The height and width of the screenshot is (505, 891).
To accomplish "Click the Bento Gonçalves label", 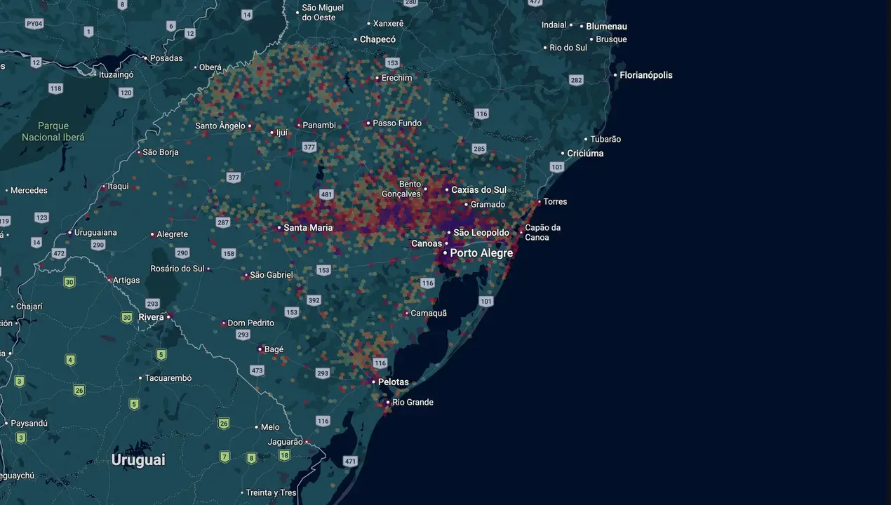I will click(x=401, y=189).
